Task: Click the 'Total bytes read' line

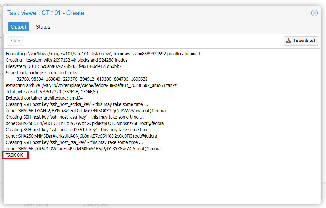Action: click(52, 92)
